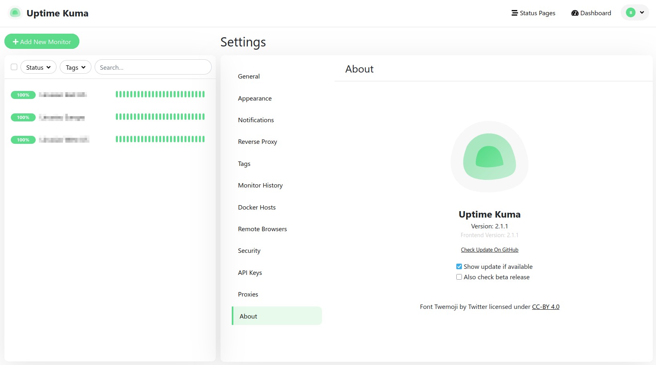This screenshot has height=365, width=656.
Task: Click the Status Pages hamburger icon
Action: tap(514, 13)
